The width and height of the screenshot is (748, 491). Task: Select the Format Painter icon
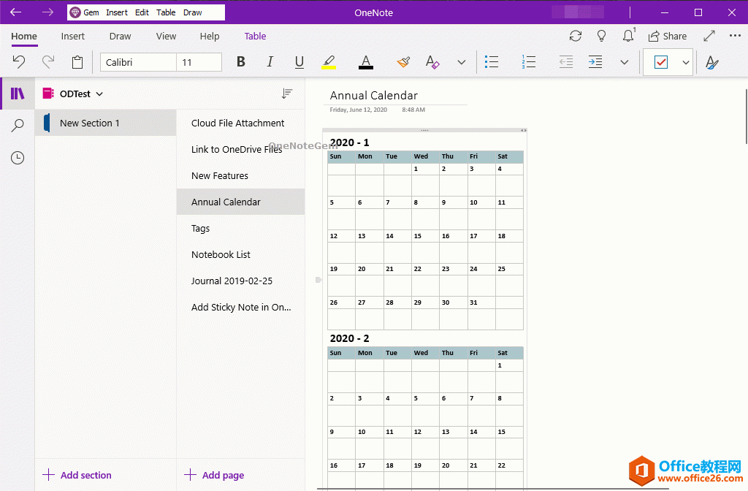403,62
